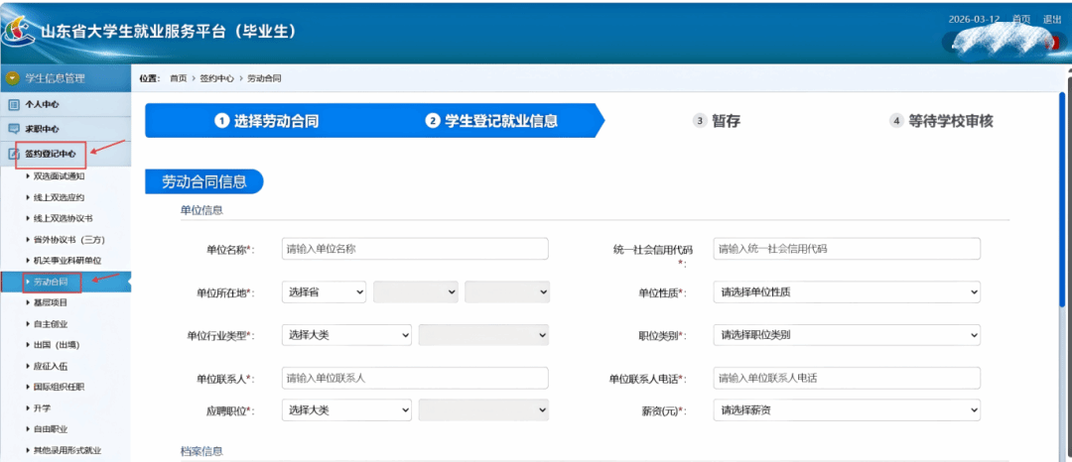The height and width of the screenshot is (462, 1072).
Task: Click the platform logo icon in header
Action: (18, 34)
